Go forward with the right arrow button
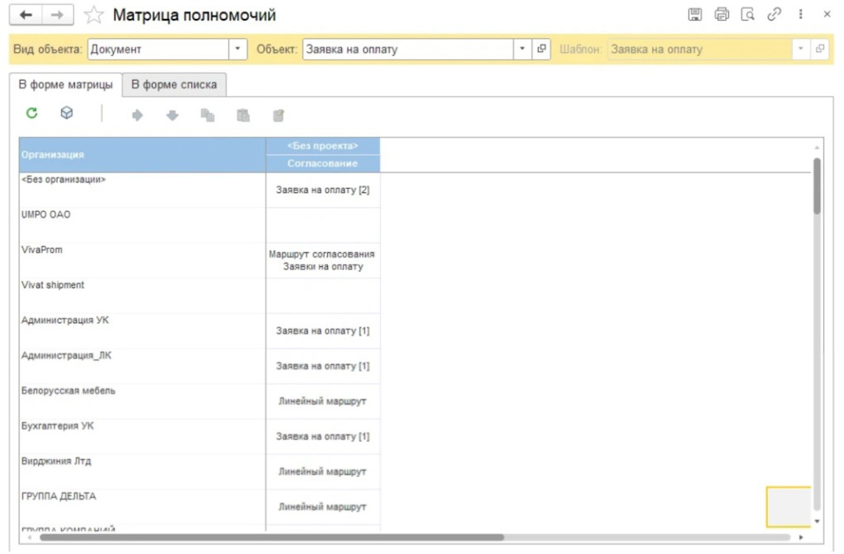Image resolution: width=844 pixels, height=554 pixels. click(x=57, y=15)
